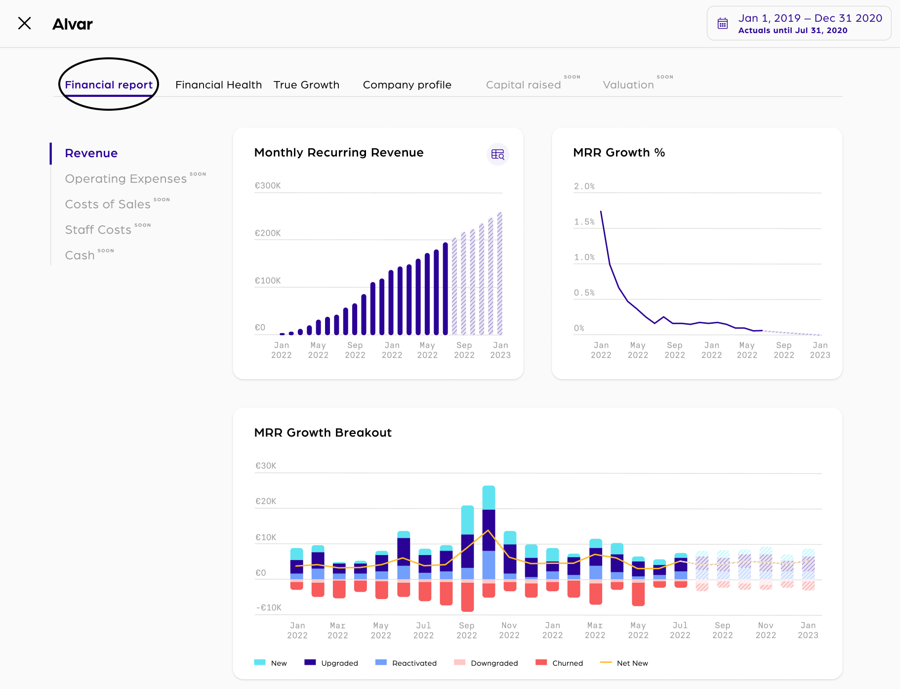
Task: Toggle the Downgraded legend swatch
Action: [x=460, y=662]
